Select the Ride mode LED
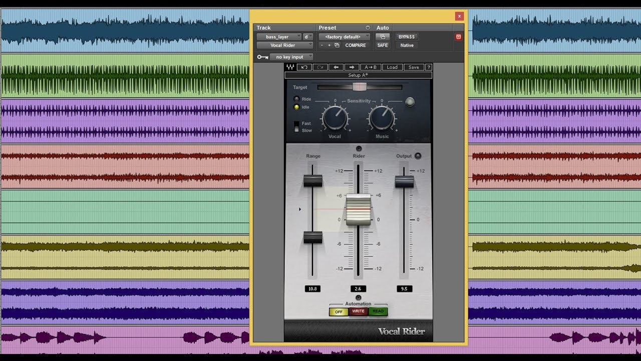This screenshot has height=361, width=641. [296, 99]
